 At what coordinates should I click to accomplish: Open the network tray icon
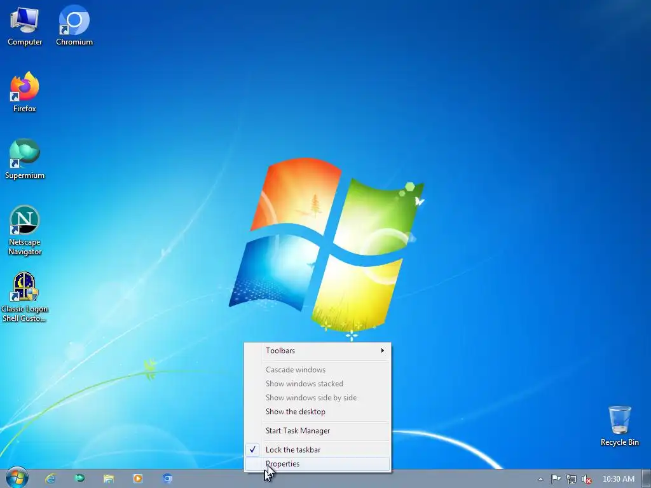[572, 479]
